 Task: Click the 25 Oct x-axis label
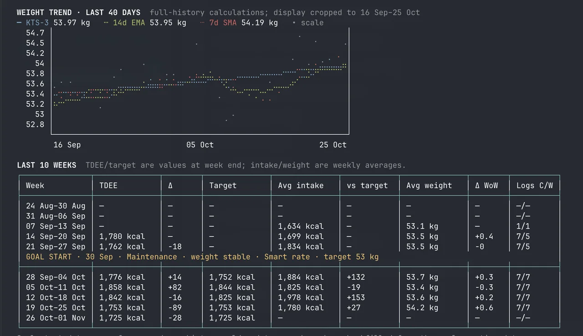[333, 145]
